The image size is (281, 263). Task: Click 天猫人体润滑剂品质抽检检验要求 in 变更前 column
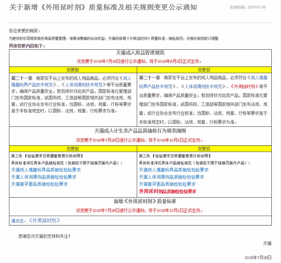(43, 177)
